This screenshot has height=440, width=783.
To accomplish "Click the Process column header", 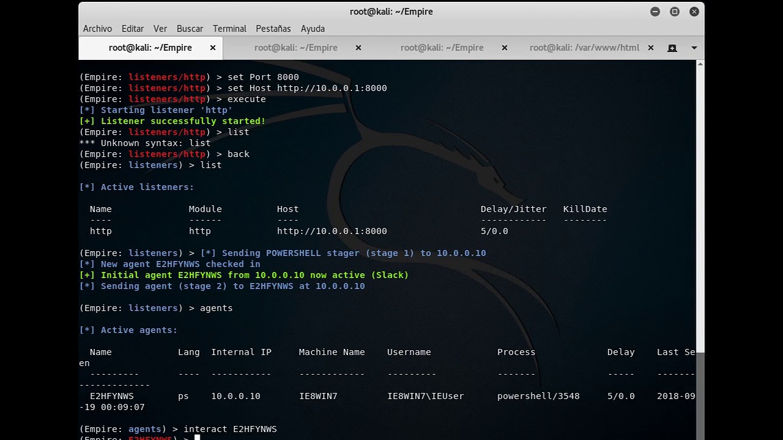I will (516, 352).
